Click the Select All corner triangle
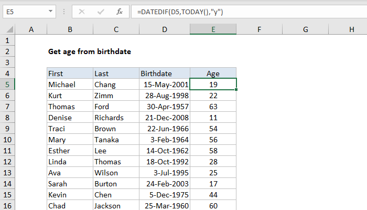The width and height of the screenshot is (367, 210). coord(8,30)
